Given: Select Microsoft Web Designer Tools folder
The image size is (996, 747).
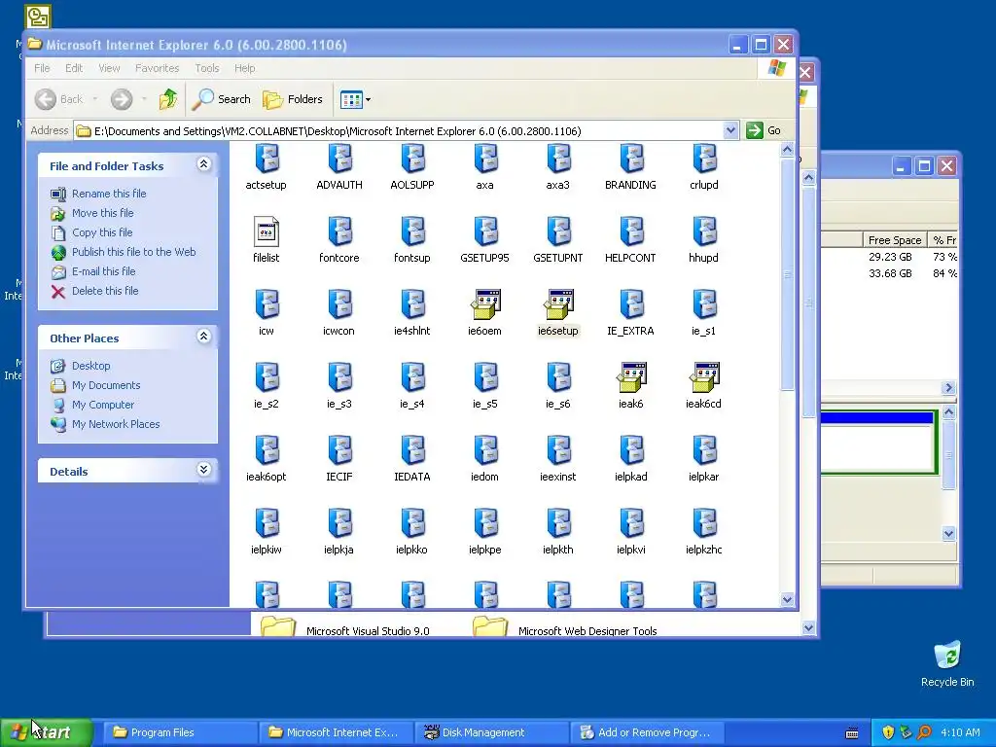Looking at the screenshot, I should tap(565, 627).
